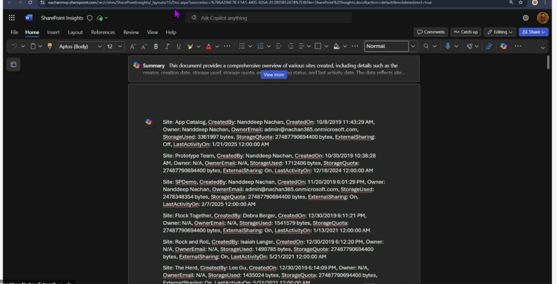Open the navigation pane icon at left
Viewport: 557px width, 284px height.
(14, 65)
